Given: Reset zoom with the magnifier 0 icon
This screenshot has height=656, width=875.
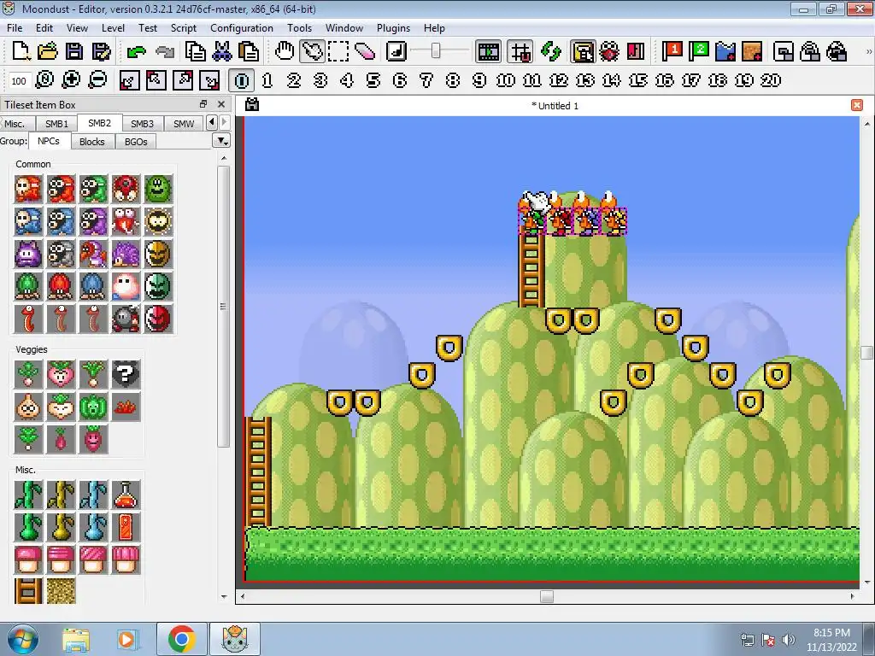Looking at the screenshot, I should click(44, 80).
